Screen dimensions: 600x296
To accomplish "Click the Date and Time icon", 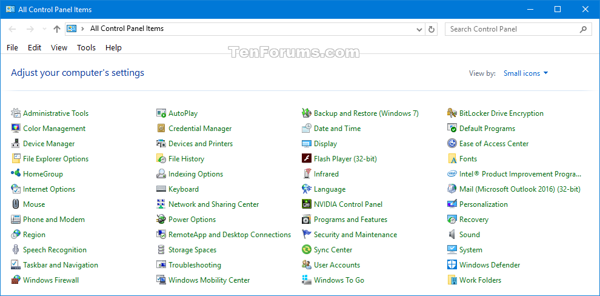I will [x=307, y=128].
